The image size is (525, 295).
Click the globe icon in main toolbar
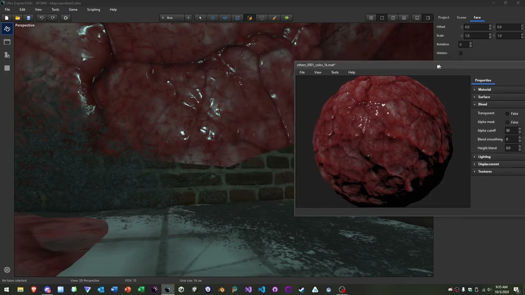(x=66, y=18)
